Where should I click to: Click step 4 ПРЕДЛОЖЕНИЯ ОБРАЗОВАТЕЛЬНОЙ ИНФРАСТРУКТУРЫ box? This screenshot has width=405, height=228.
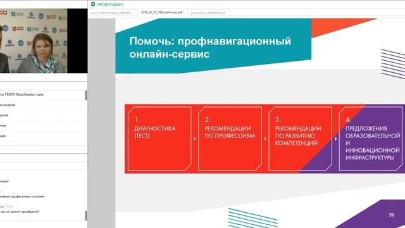(371, 139)
